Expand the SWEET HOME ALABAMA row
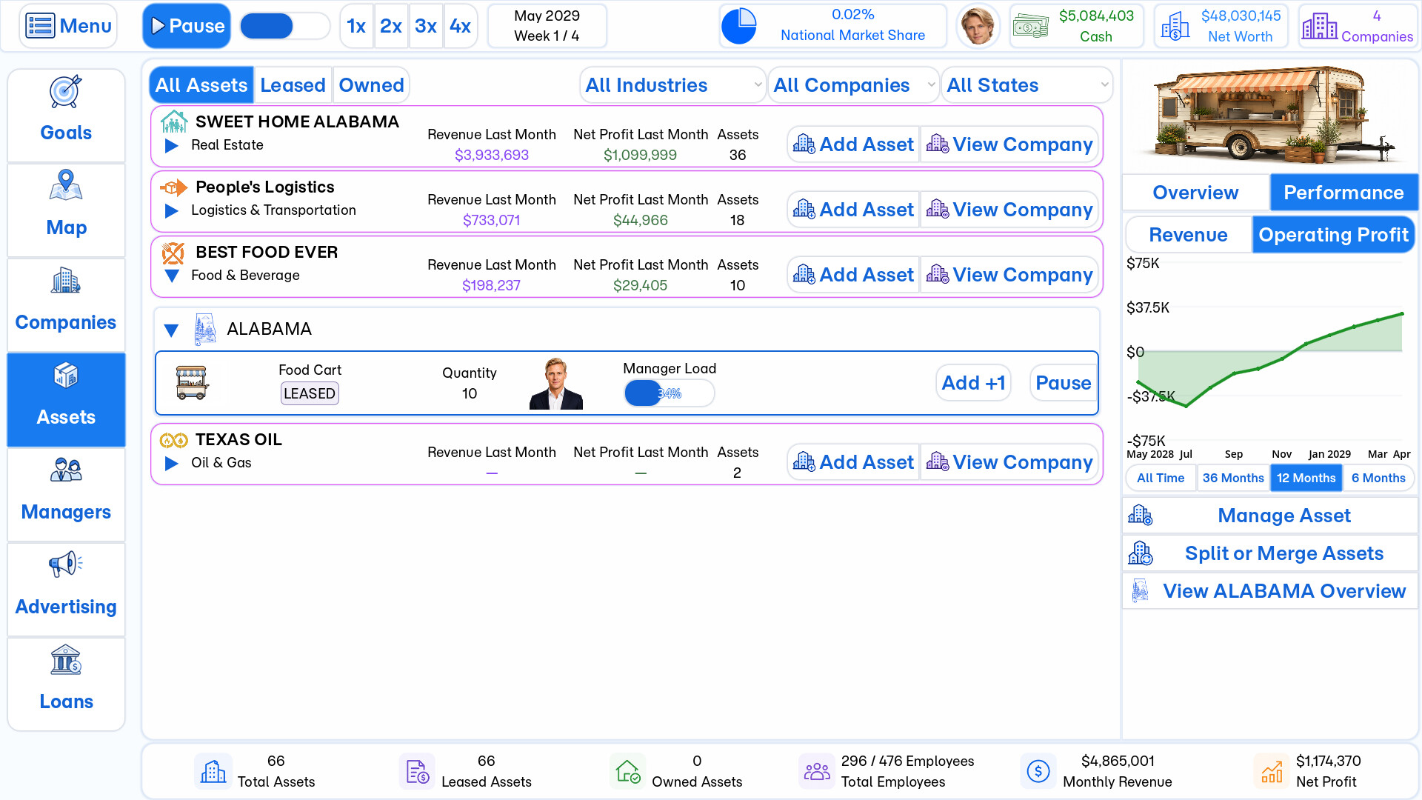The height and width of the screenshot is (800, 1422). coord(172,146)
